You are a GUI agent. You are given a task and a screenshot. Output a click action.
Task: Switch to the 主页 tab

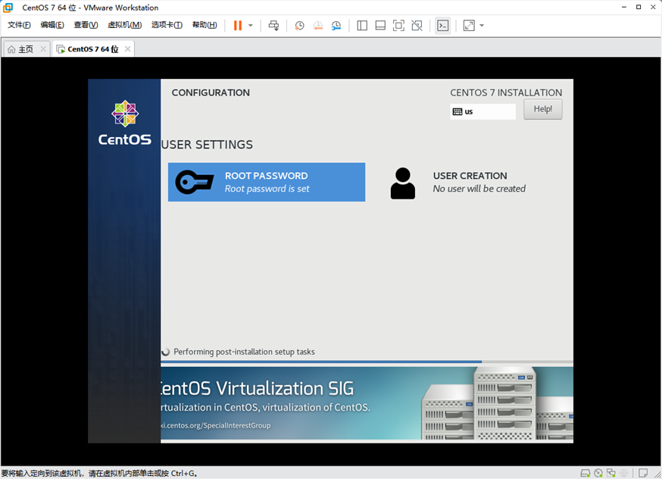point(27,49)
